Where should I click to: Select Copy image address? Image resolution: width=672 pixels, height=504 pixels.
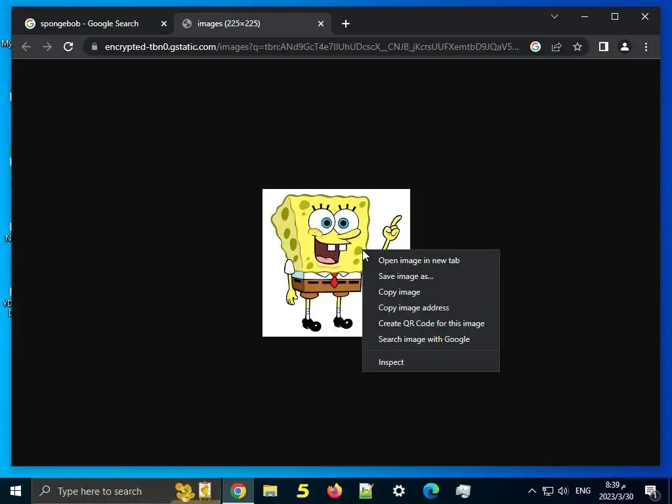point(430,308)
